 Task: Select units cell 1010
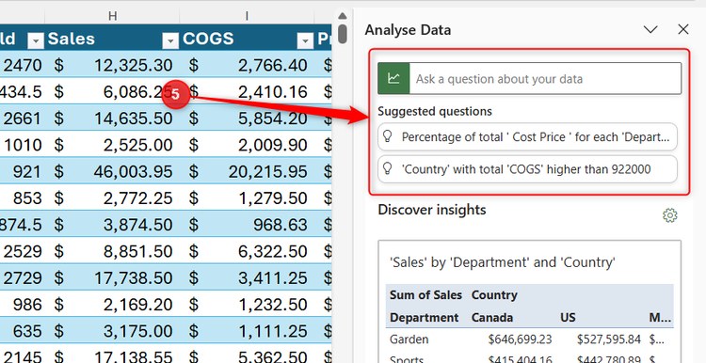coord(22,145)
